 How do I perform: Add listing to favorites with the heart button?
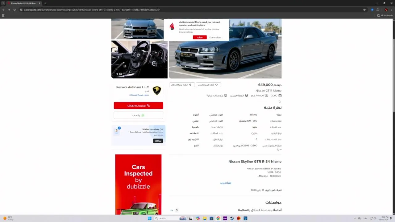[x=208, y=85]
